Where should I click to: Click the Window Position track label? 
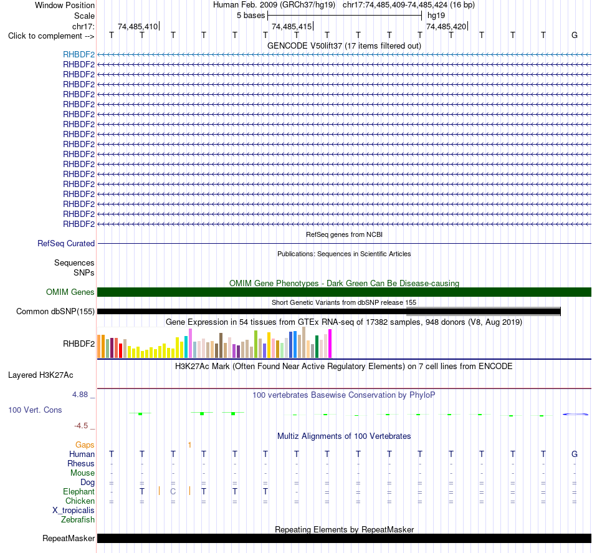(x=65, y=5)
